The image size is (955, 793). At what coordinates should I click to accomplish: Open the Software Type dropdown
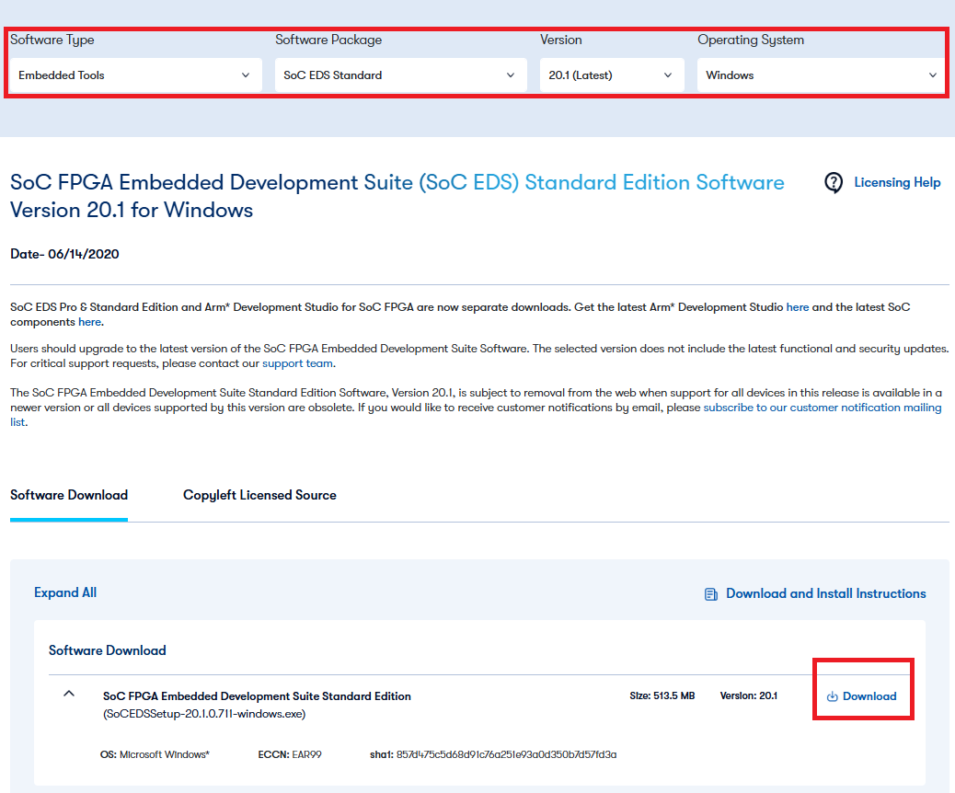(x=134, y=75)
